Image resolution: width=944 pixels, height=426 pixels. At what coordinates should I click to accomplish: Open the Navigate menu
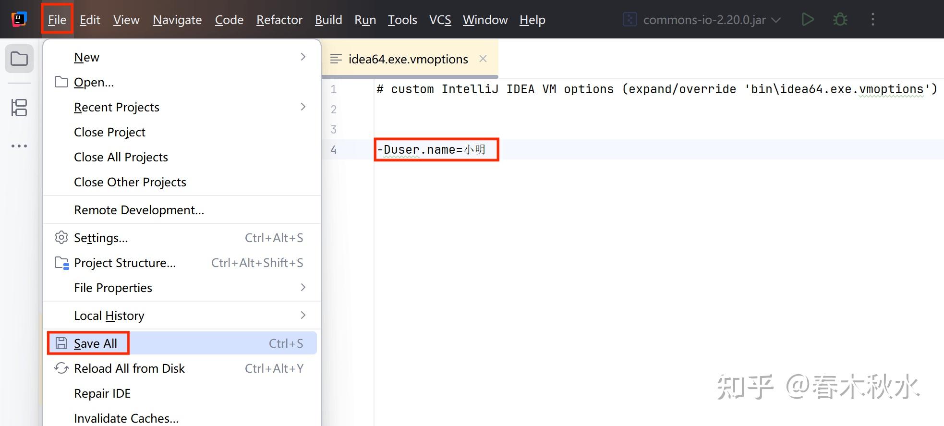177,20
